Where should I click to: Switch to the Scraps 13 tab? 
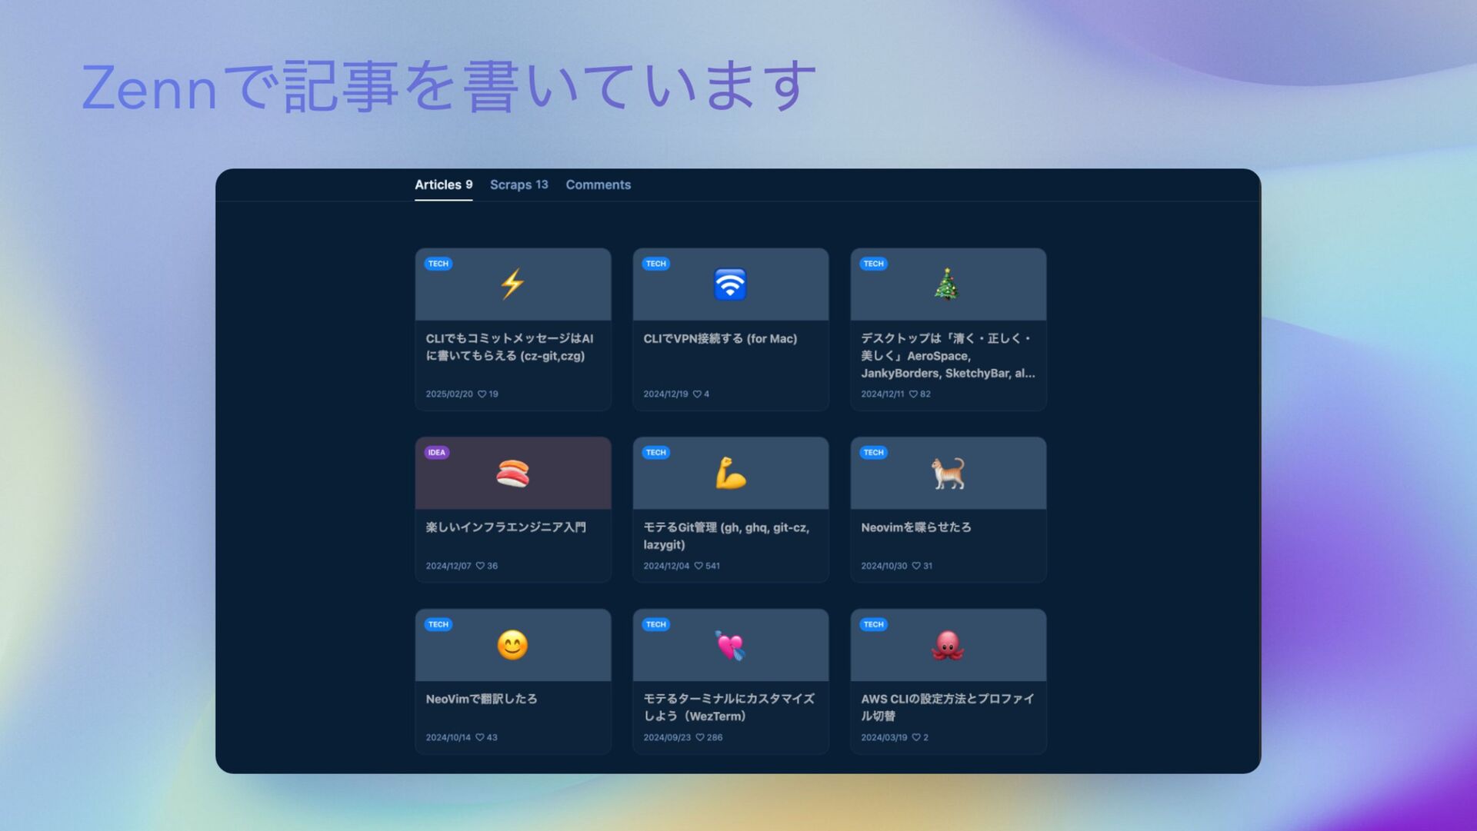pos(518,184)
